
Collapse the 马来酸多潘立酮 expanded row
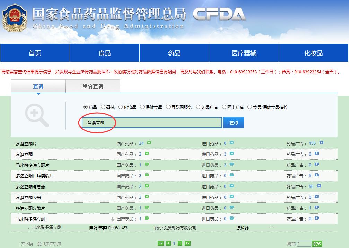(x=147, y=219)
